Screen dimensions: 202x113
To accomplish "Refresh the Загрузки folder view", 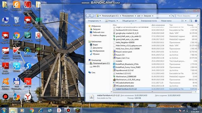I will [173, 16].
